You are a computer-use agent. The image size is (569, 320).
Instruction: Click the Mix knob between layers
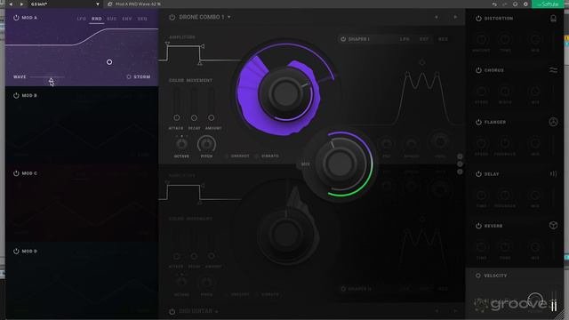pos(340,164)
